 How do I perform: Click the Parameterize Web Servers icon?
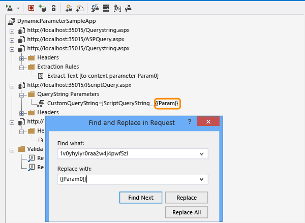pos(106,8)
